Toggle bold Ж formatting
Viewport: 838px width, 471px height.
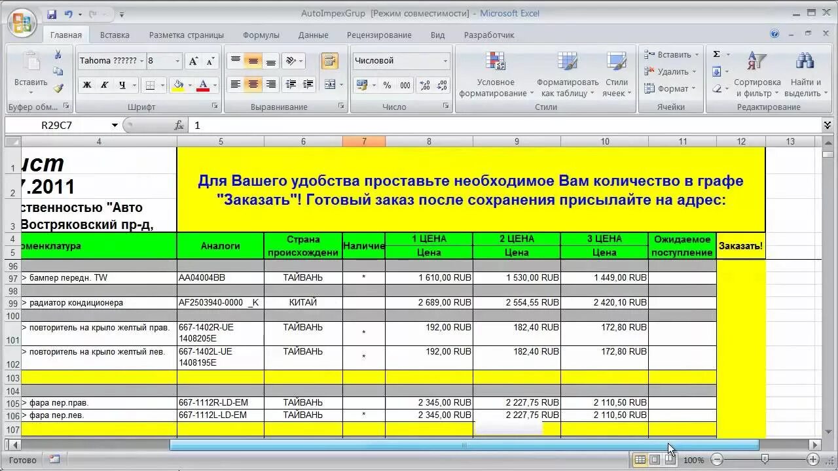[86, 84]
